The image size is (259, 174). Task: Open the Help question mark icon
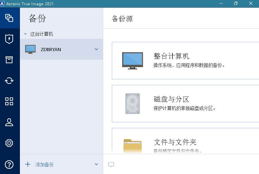(x=9, y=165)
